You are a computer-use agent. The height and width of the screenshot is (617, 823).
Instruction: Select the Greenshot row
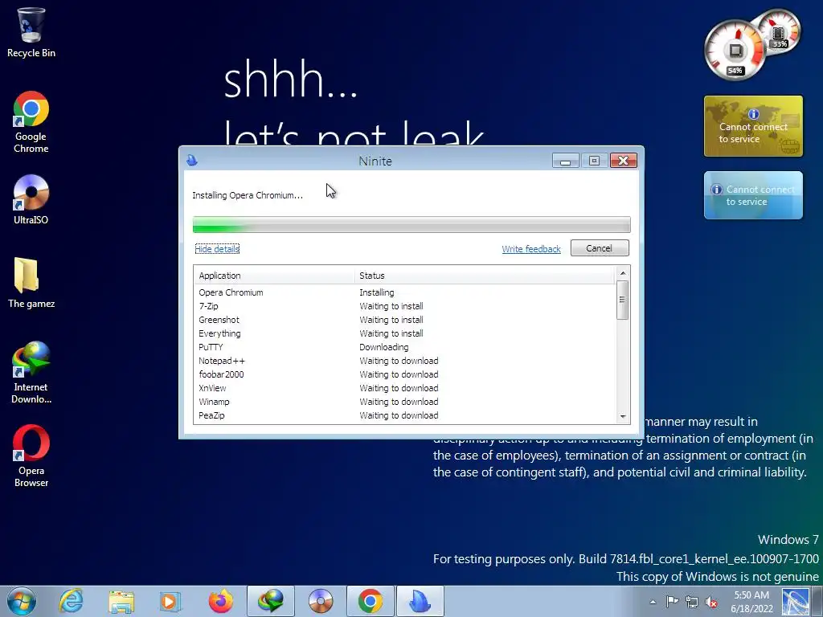[404, 320]
